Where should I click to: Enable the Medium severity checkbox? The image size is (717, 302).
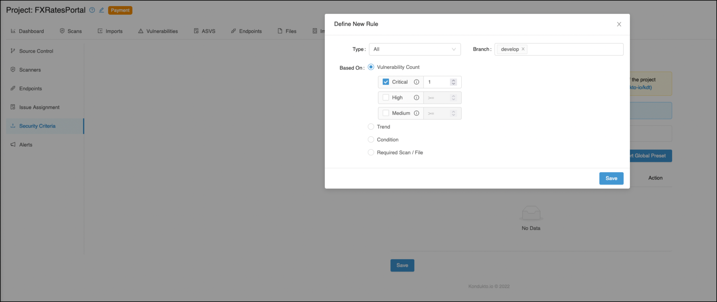[386, 113]
